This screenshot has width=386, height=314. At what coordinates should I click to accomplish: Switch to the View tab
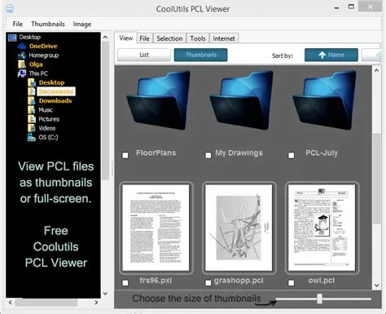(126, 38)
